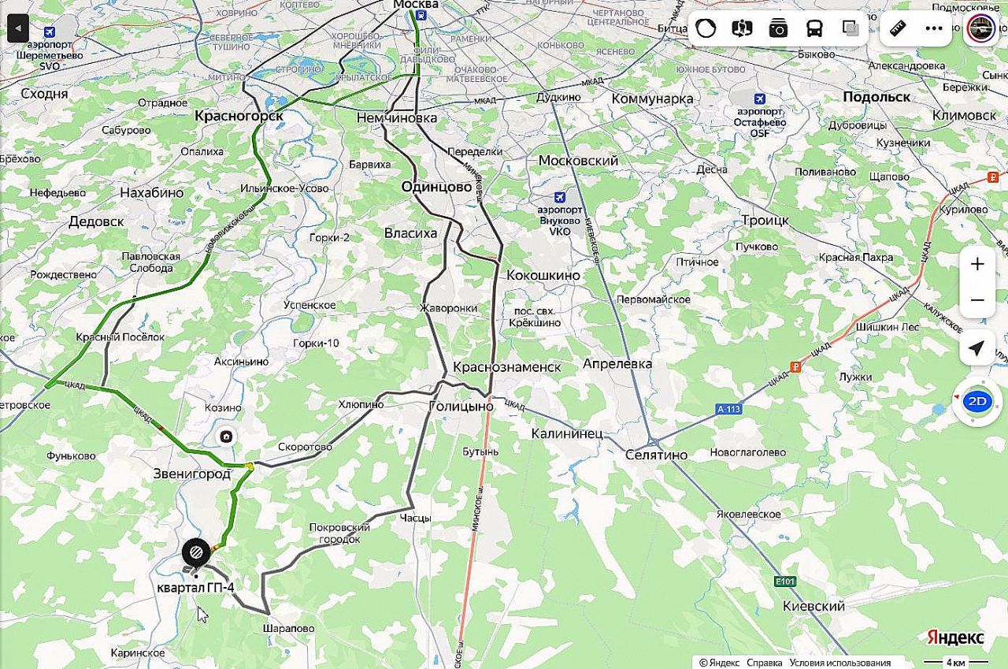Screen dimensions: 1008x669
Task: Toggle the traffic layer icon
Action: 706,29
